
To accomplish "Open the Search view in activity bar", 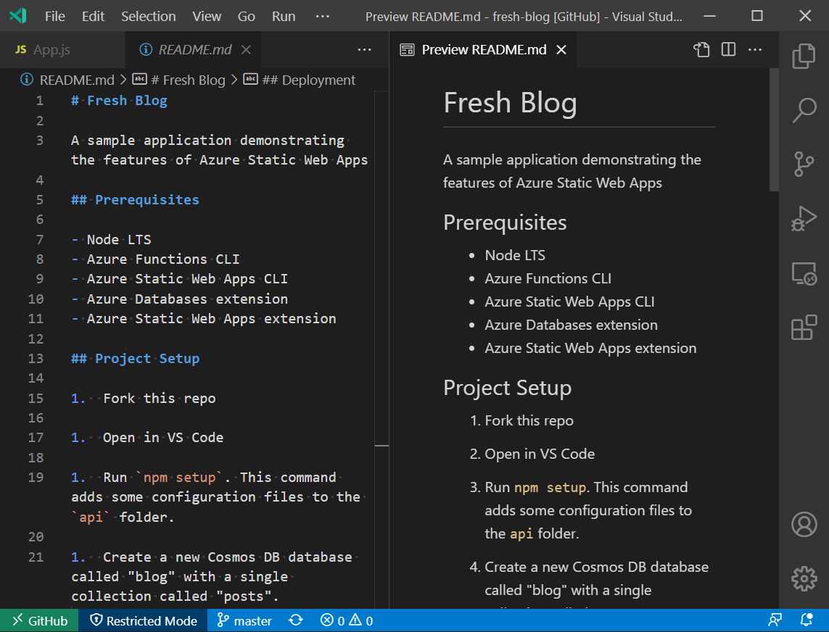I will pos(804,110).
